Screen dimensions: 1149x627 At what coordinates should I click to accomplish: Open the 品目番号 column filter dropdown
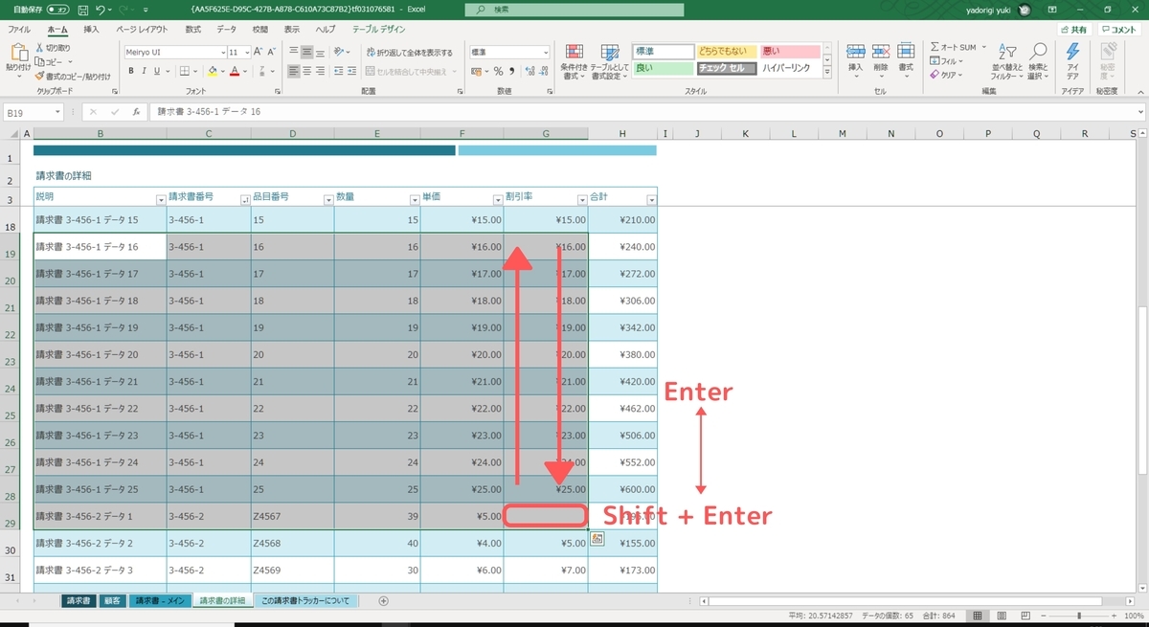pyautogui.click(x=328, y=200)
